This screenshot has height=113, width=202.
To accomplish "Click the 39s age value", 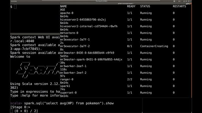I will [62, 63].
